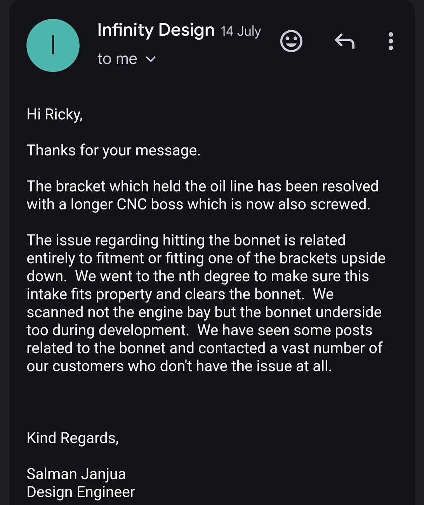Image resolution: width=424 pixels, height=505 pixels.
Task: Click the phrase "our customers" in last sentence
Action: (75, 366)
